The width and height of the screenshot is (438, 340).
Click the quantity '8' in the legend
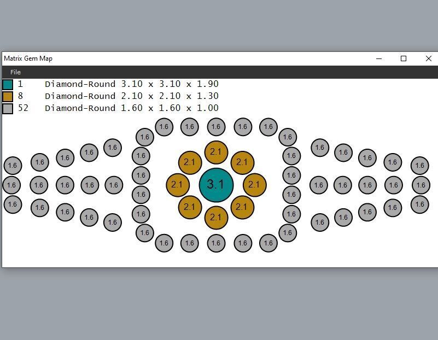click(x=20, y=96)
